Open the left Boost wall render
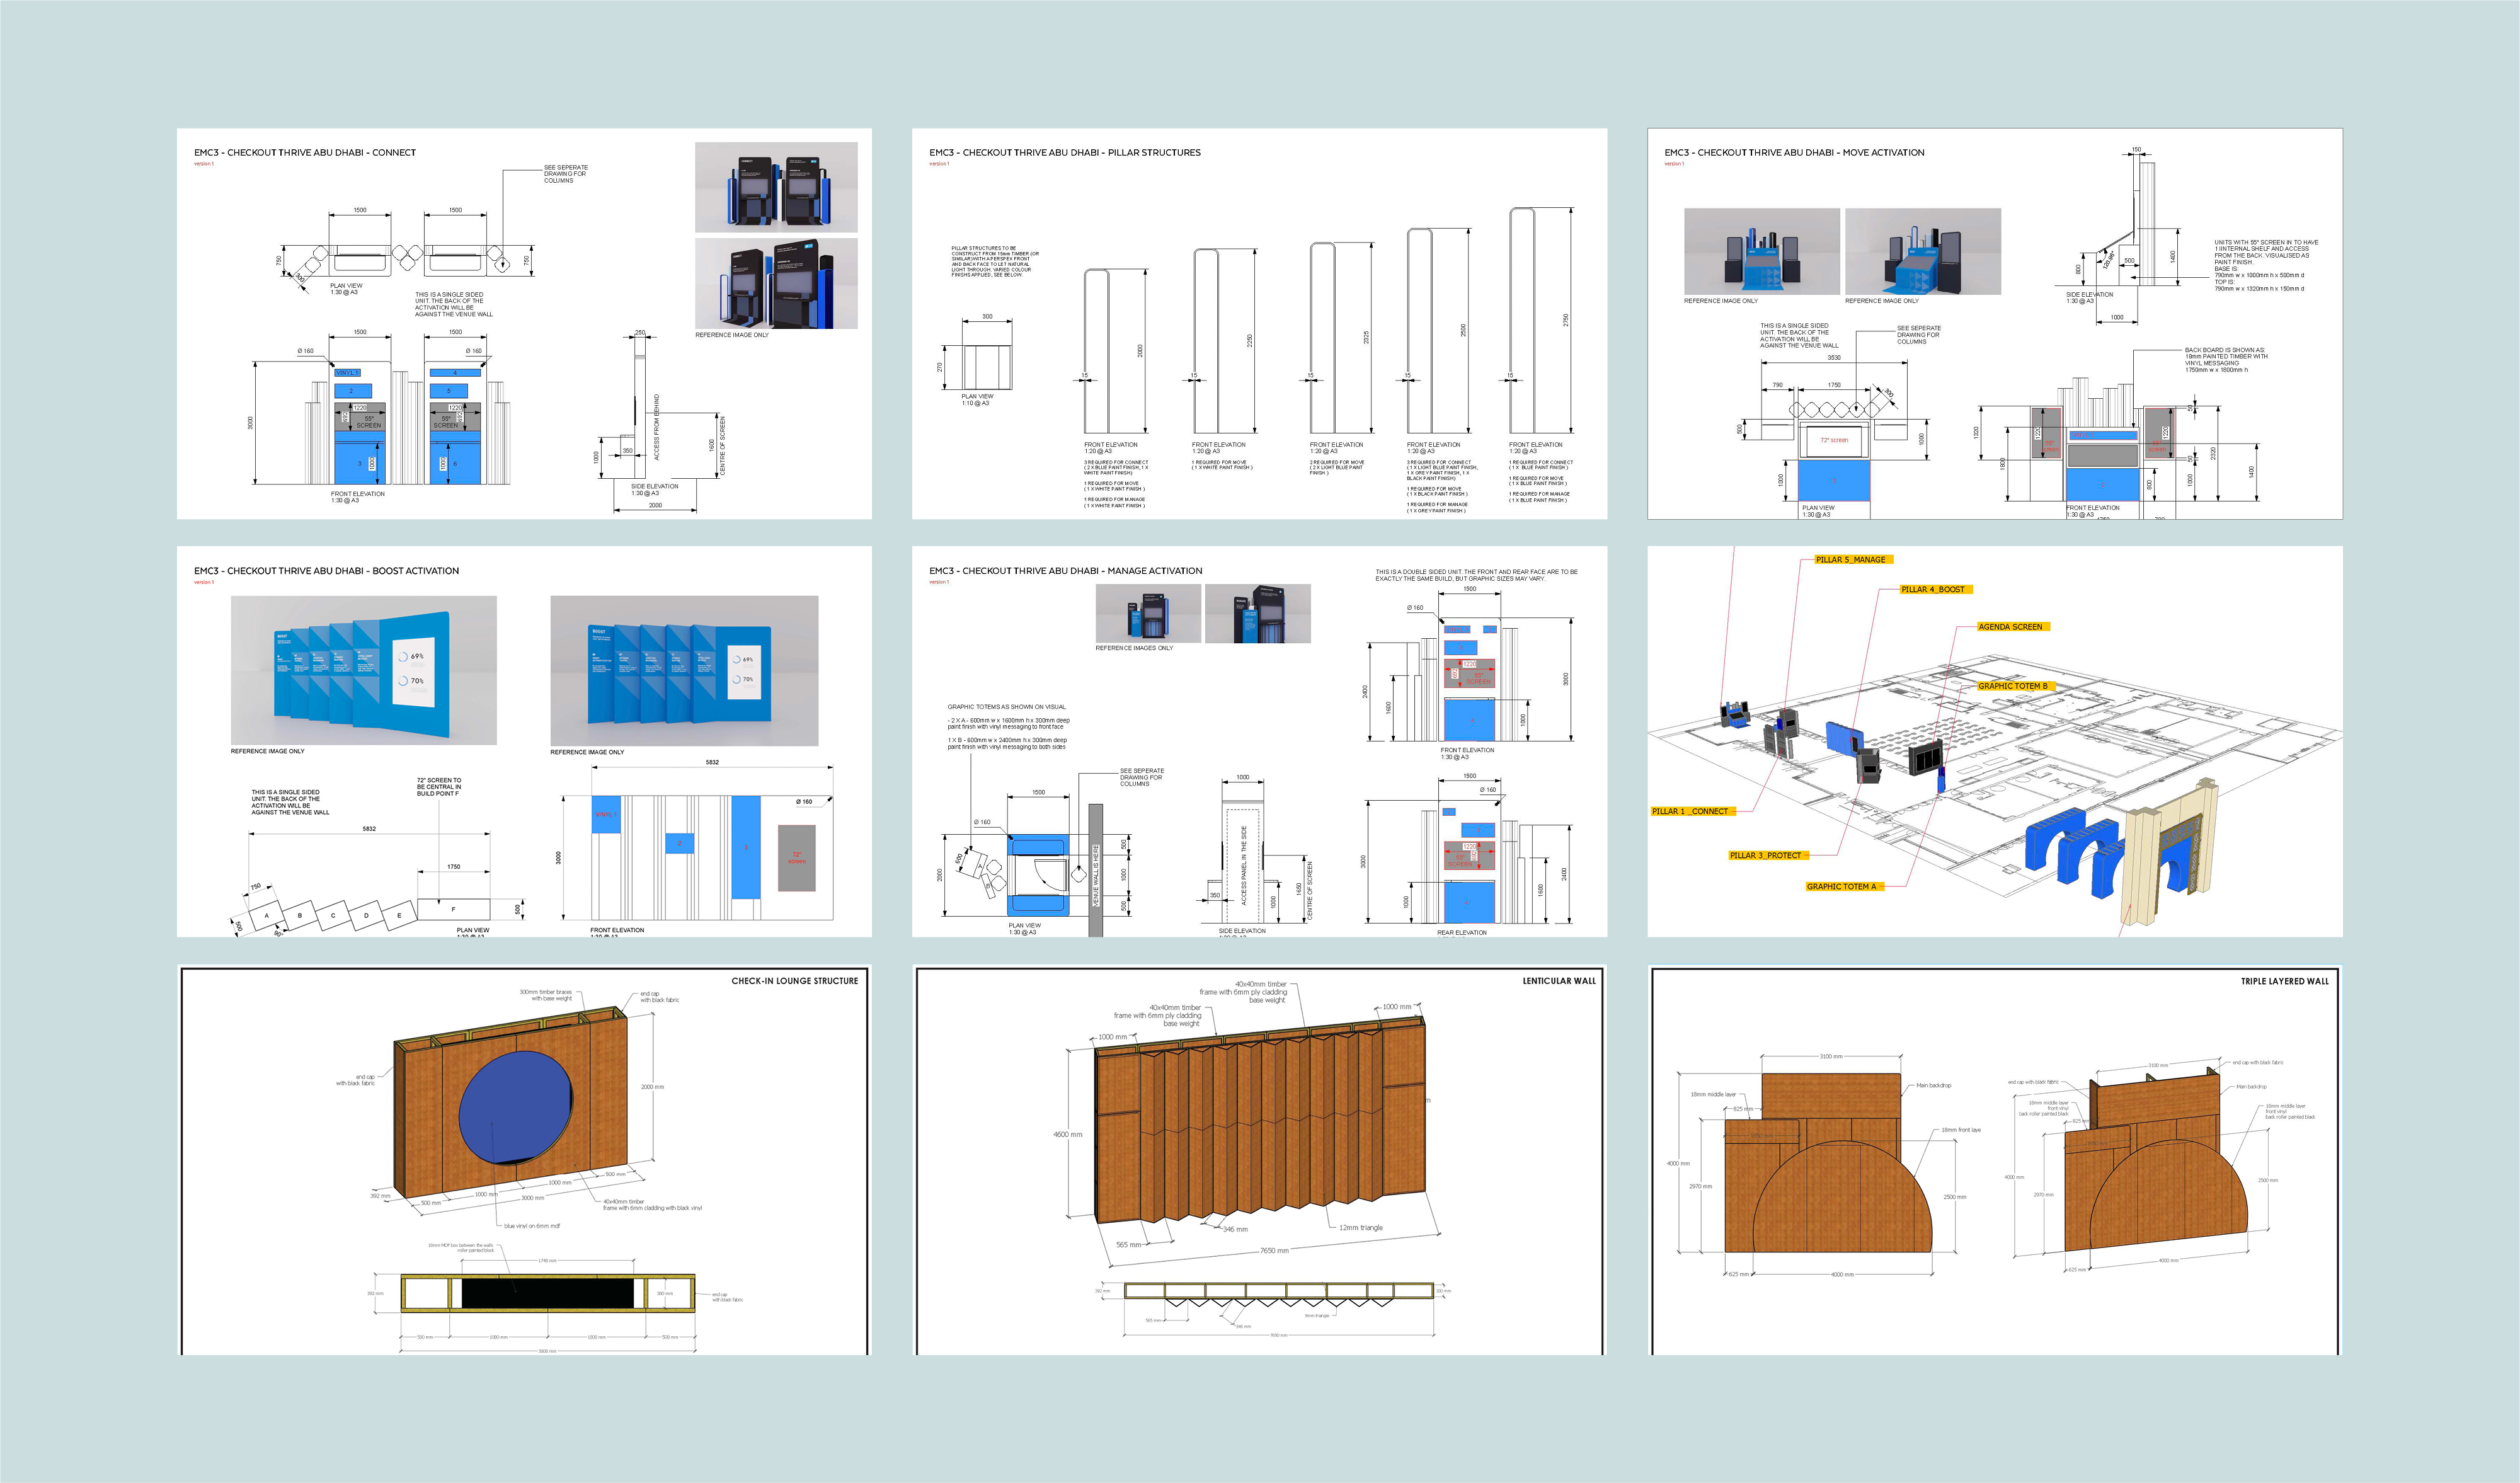Screen dimensions: 2520x1483 (x=364, y=670)
